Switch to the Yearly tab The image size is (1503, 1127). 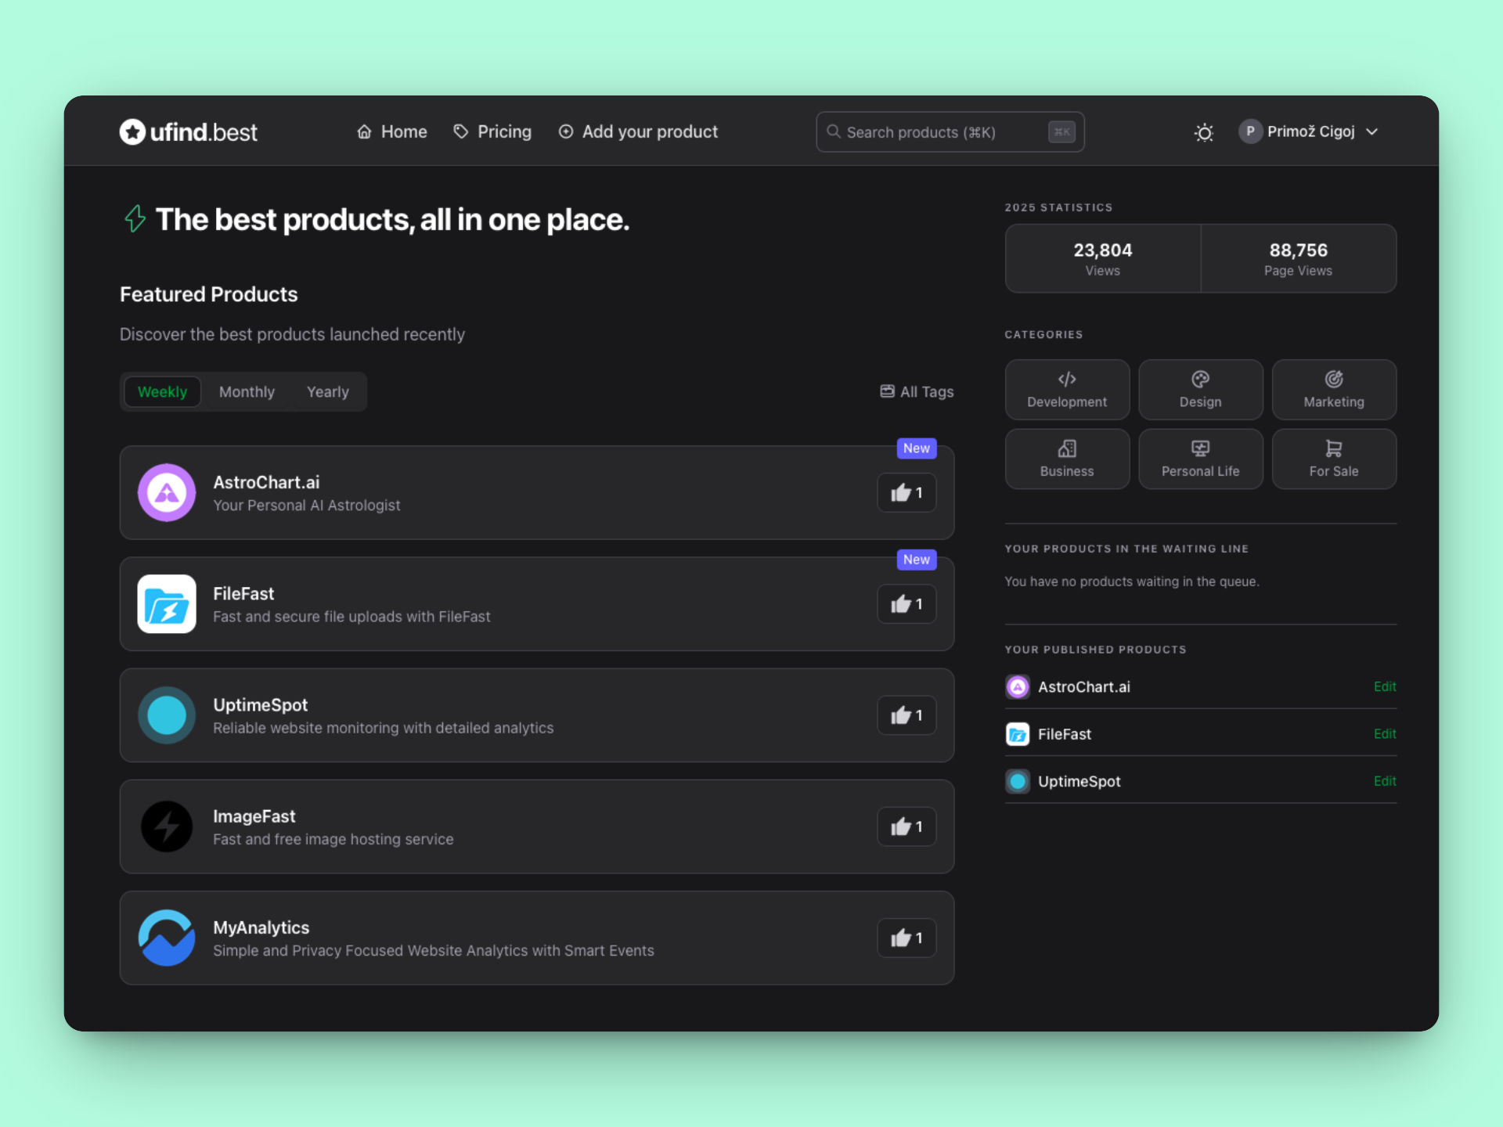pos(327,391)
